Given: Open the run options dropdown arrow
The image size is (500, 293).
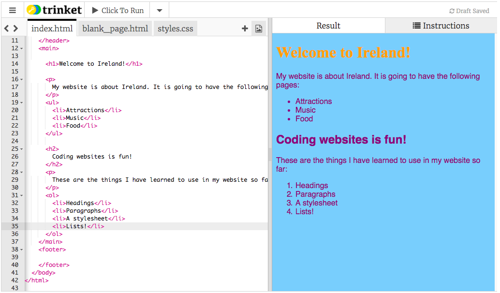Looking at the screenshot, I should click(160, 10).
